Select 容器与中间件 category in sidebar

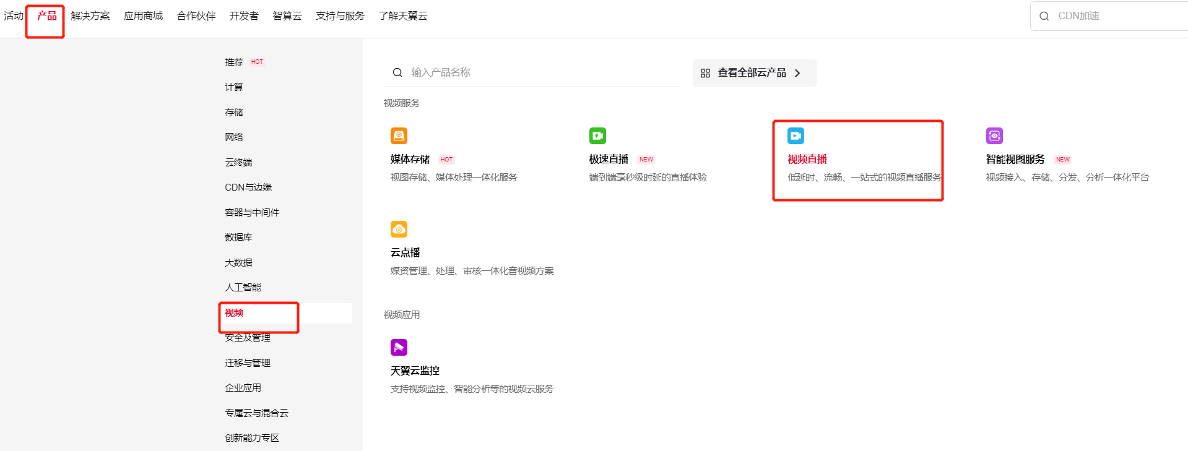252,213
